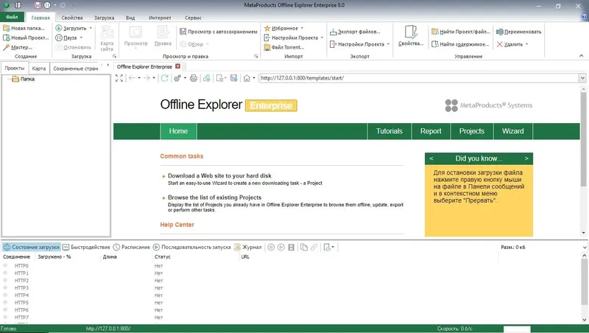The width and height of the screenshot is (589, 333).
Task: Toggle full screen in browser toolbar
Action: [x=119, y=78]
